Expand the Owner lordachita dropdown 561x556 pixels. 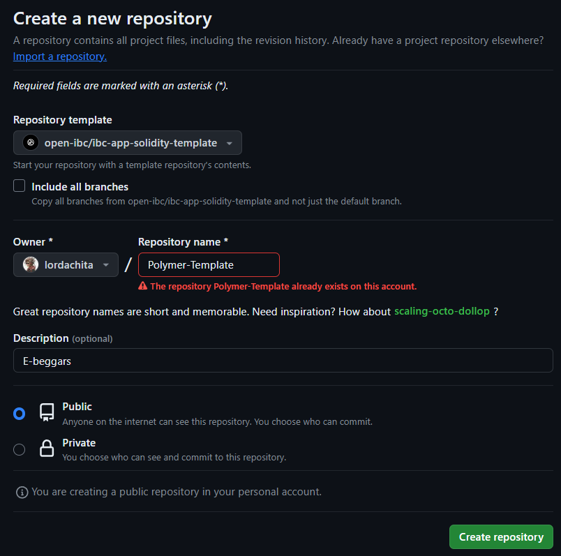[x=66, y=265]
